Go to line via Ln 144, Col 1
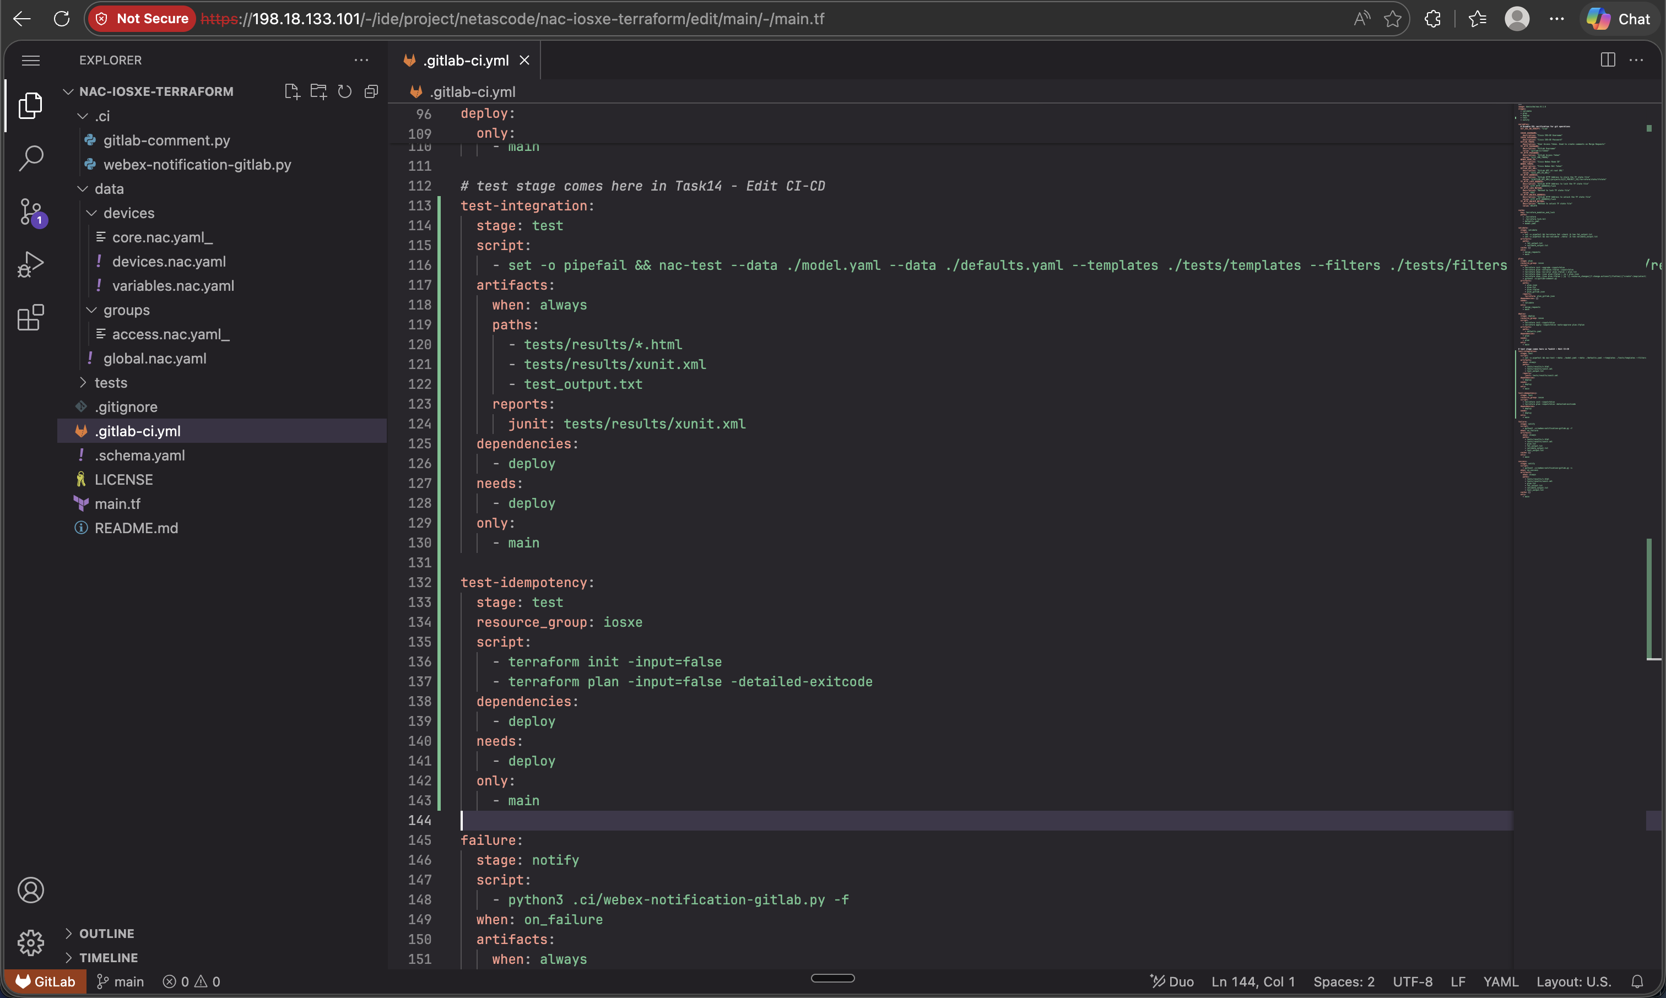Screen dimensions: 1666x998 [1253, 982]
